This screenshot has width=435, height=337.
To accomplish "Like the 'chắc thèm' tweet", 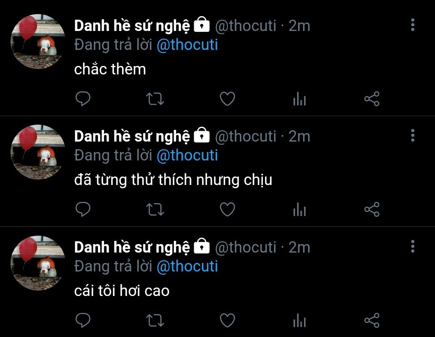I will [x=228, y=99].
